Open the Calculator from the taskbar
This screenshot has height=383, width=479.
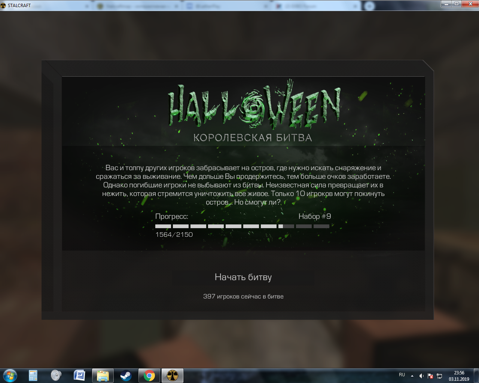[x=33, y=376]
